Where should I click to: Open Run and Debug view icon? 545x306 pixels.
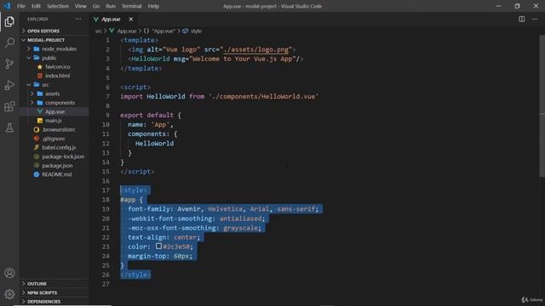[9, 85]
